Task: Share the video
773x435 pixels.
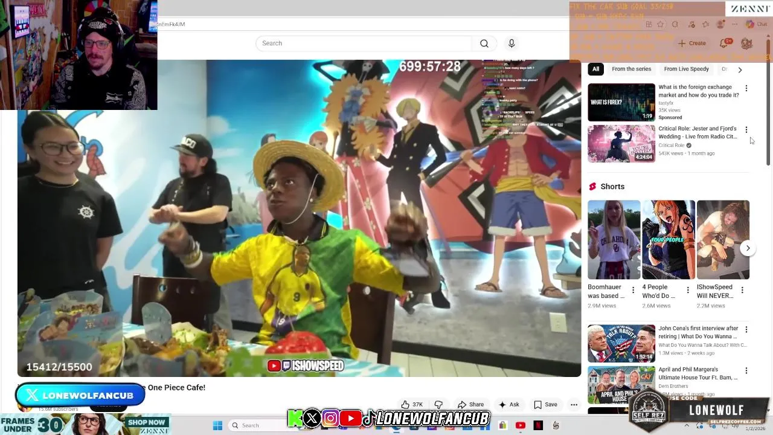Action: 470,405
